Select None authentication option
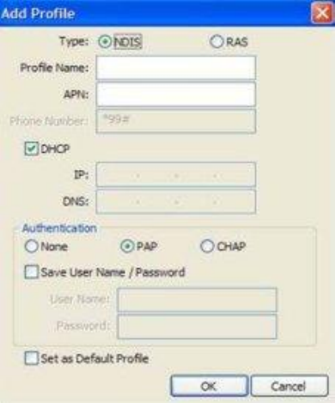Viewport: 335px width, 403px height. click(x=32, y=246)
